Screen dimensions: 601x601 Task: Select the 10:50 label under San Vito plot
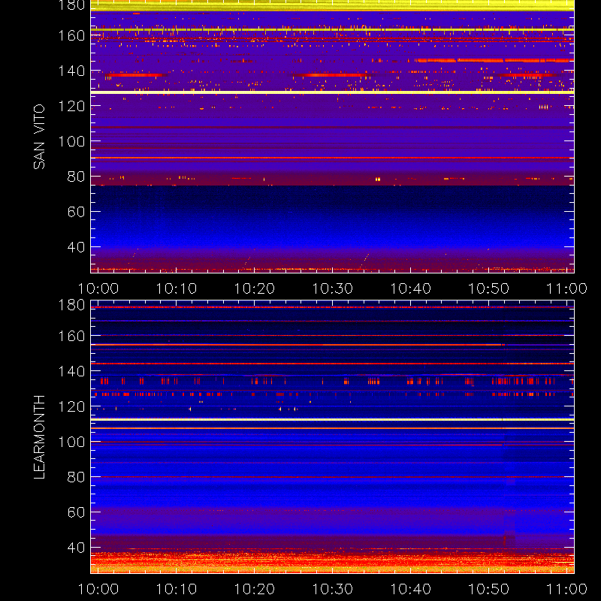click(x=489, y=288)
